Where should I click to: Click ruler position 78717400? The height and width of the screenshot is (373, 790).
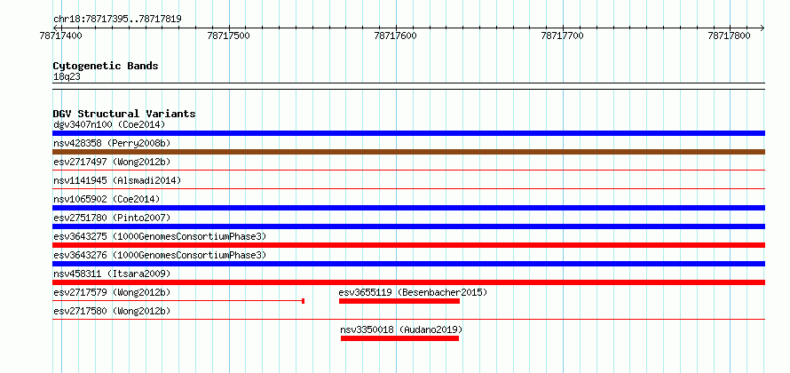pyautogui.click(x=62, y=36)
